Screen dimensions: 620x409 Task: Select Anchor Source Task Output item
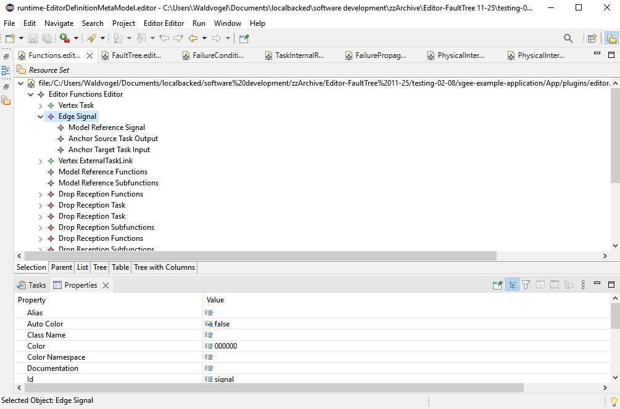click(113, 139)
